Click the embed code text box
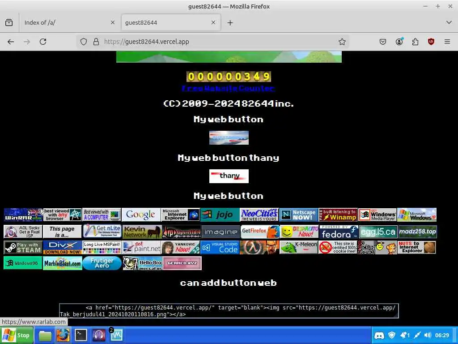 (229, 311)
